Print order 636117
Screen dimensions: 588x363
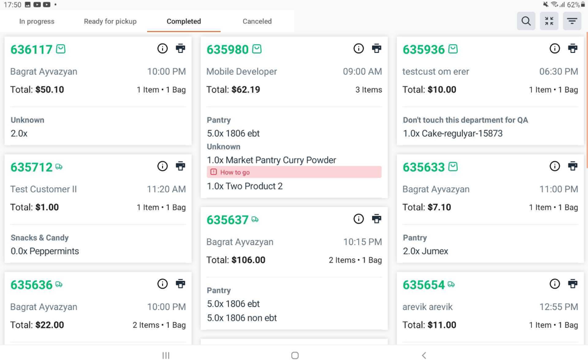pos(180,48)
